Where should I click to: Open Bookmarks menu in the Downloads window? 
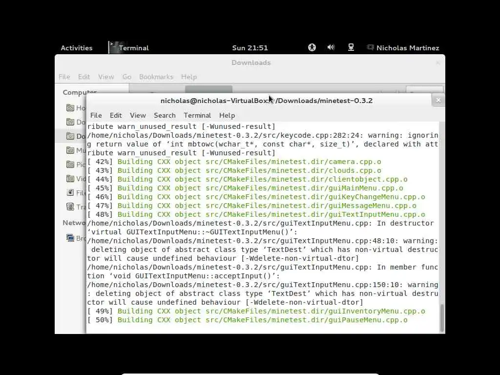(x=156, y=77)
